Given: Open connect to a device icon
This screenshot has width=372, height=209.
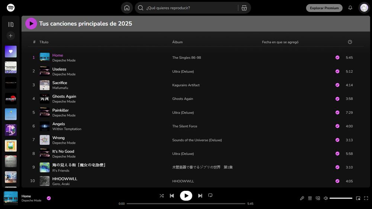Looking at the screenshot, I should (318, 198).
